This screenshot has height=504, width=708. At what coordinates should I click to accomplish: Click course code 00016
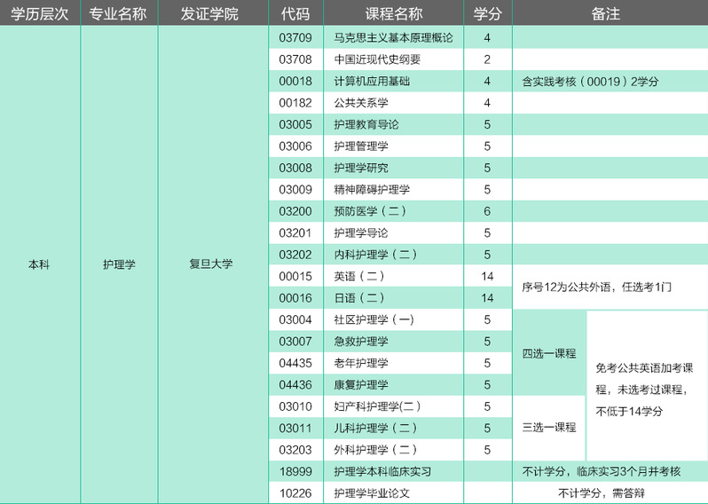[x=295, y=297]
